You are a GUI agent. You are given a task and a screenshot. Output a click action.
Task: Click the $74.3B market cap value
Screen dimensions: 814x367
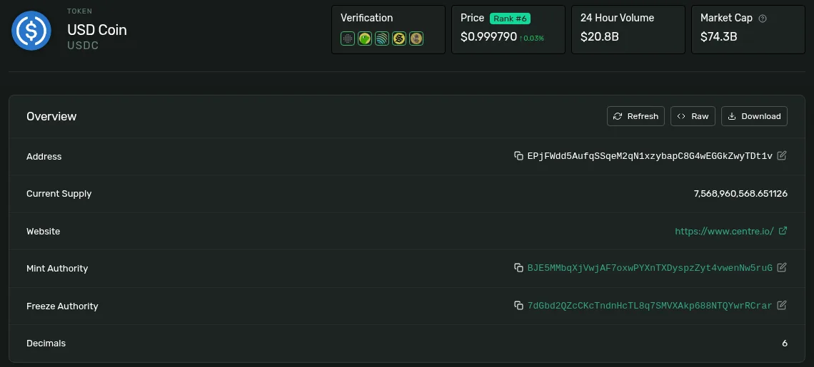click(719, 37)
